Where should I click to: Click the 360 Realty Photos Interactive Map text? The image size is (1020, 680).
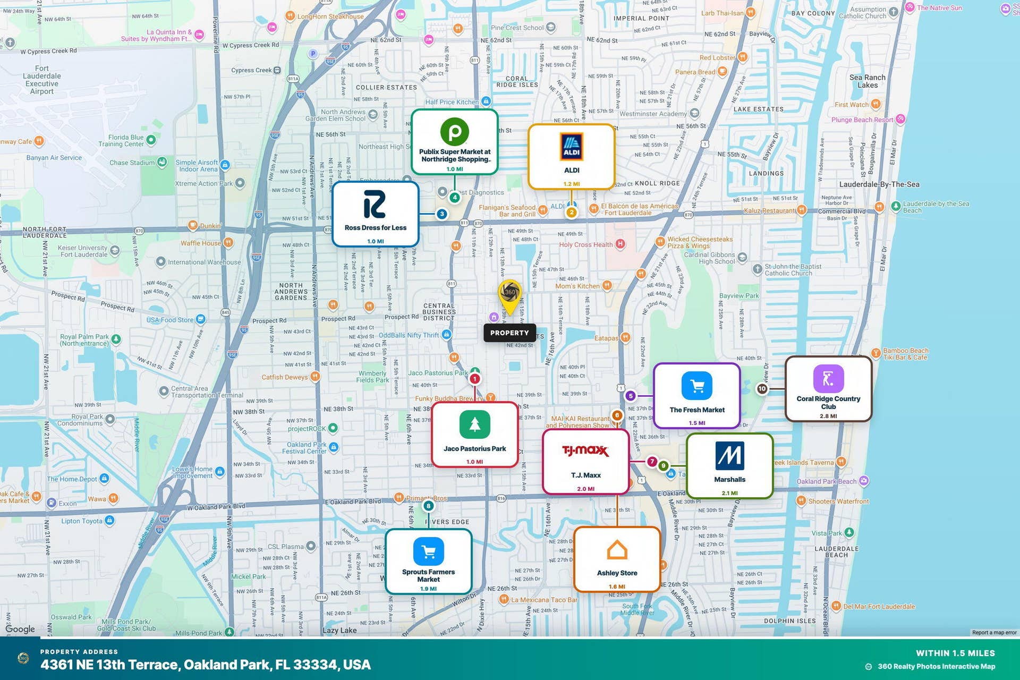coord(937,666)
